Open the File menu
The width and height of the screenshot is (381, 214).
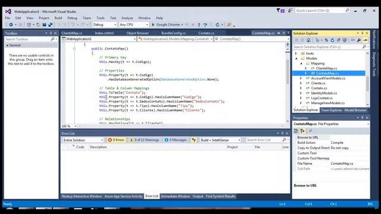(x=8, y=18)
